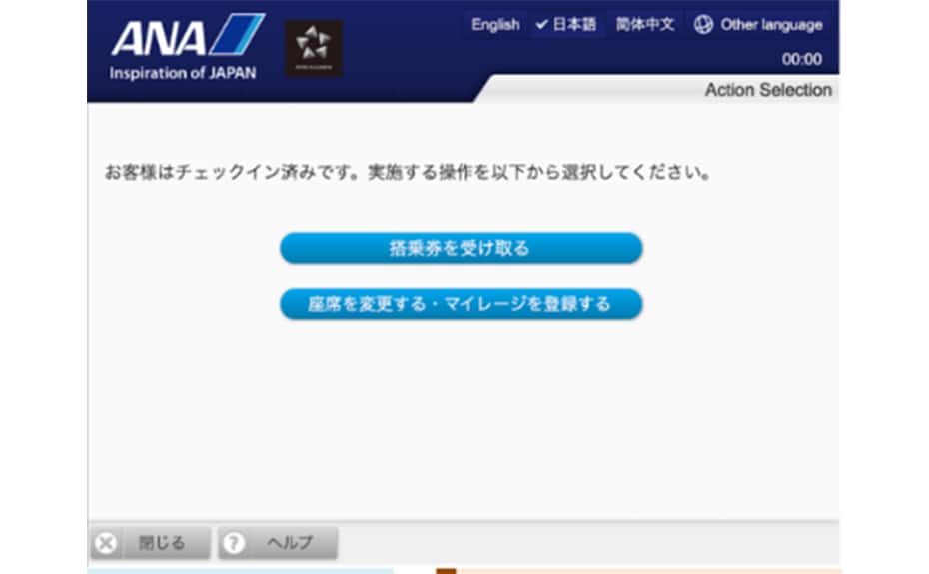The image size is (929, 574).
Task: Select 日本語 as the display language
Action: [573, 25]
